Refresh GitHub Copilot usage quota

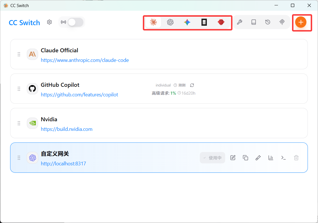(192, 85)
